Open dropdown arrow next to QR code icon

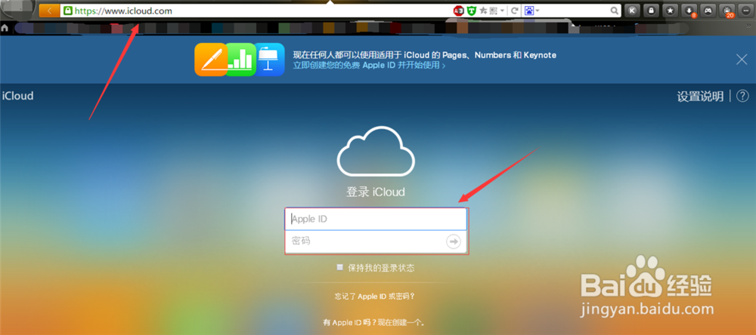click(502, 11)
